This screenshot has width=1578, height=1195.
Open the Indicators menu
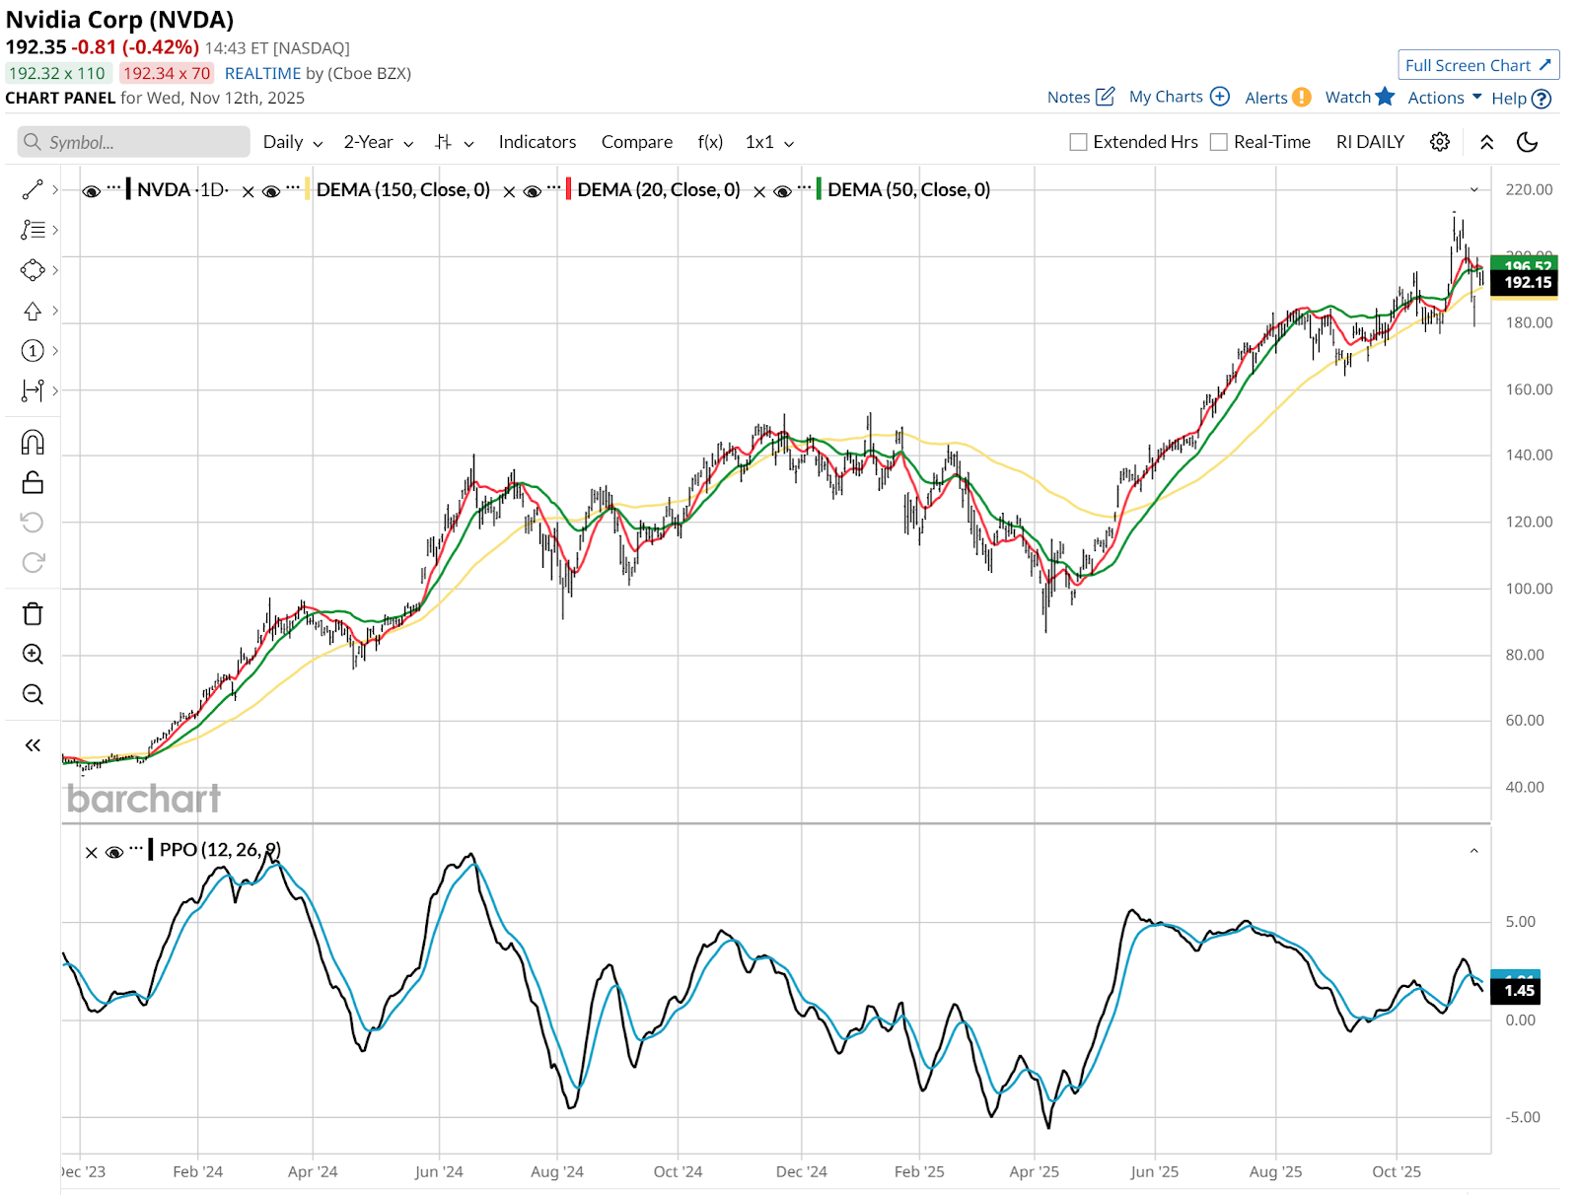[x=537, y=142]
